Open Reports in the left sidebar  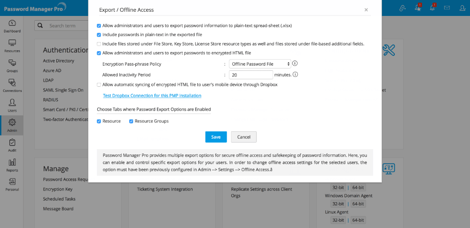click(12, 165)
